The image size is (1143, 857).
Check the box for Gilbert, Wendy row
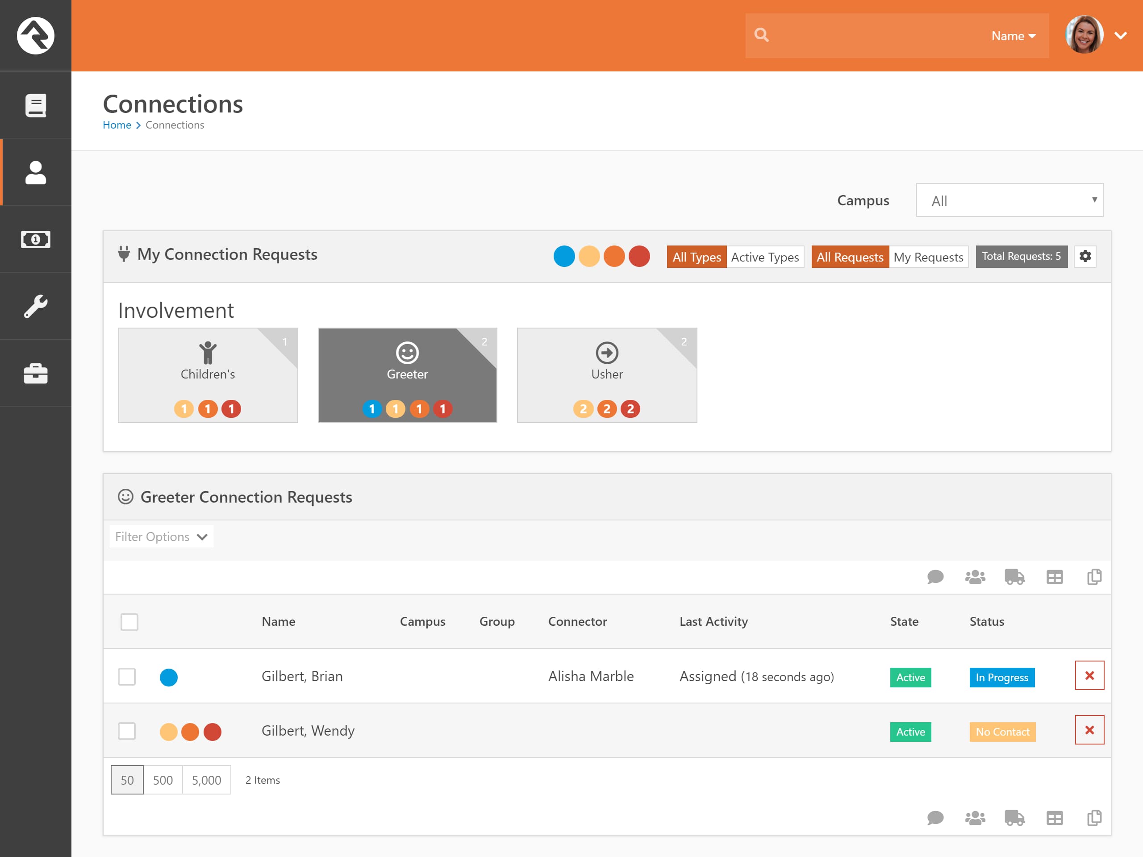coord(127,731)
